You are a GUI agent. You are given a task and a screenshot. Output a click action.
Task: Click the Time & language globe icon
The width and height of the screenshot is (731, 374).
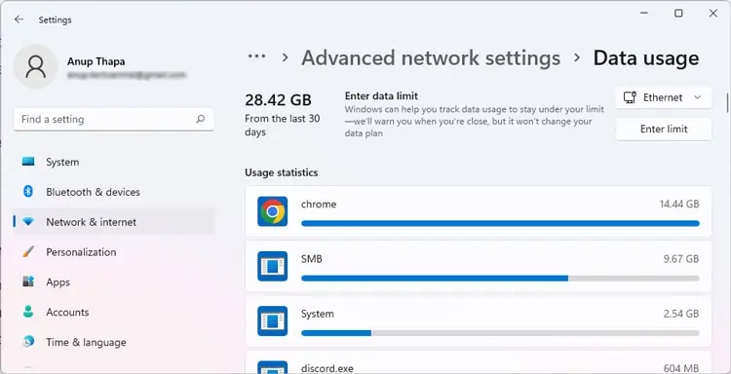[x=28, y=342]
